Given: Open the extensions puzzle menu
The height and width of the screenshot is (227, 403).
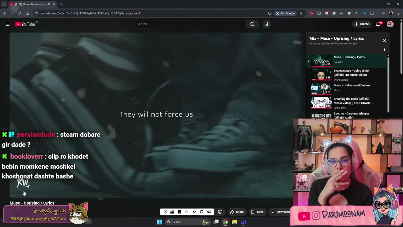Looking at the screenshot, I should click(372, 13).
